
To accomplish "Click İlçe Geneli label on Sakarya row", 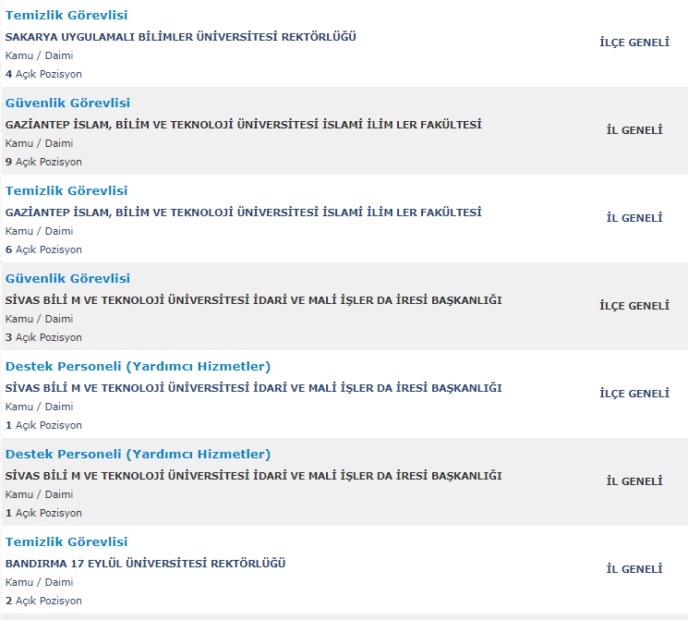I will 634,43.
